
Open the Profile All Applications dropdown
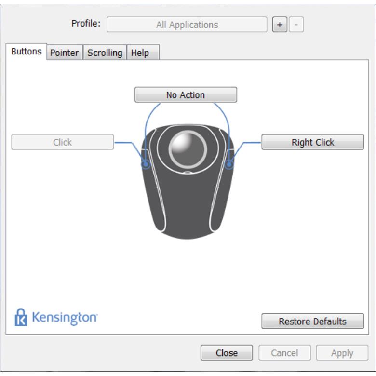click(187, 25)
